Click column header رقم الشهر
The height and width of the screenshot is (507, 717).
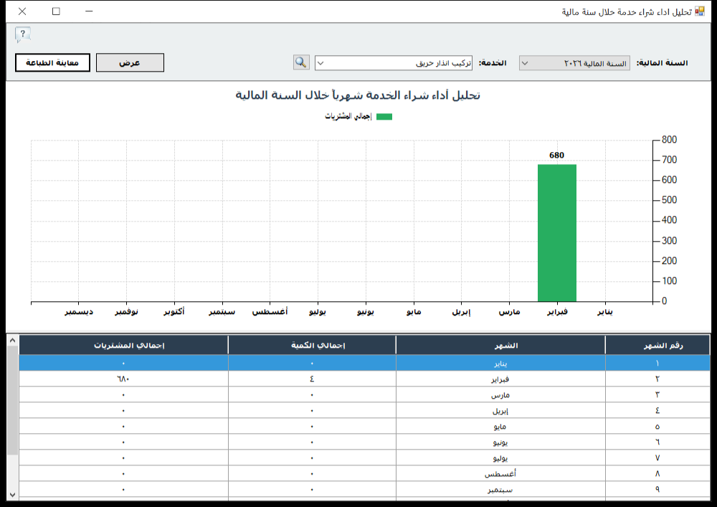657,345
